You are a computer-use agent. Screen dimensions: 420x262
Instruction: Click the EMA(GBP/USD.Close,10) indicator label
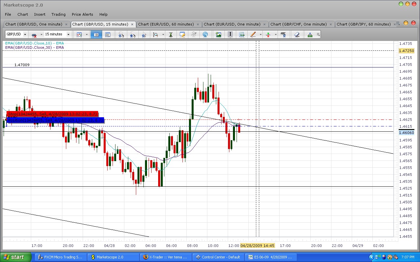pyautogui.click(x=34, y=43)
